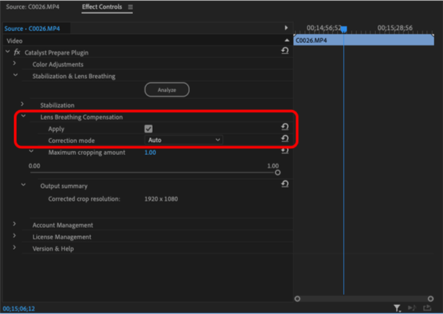Select the C0026.MP4 clip in timeline
443x314 pixels.
point(363,41)
